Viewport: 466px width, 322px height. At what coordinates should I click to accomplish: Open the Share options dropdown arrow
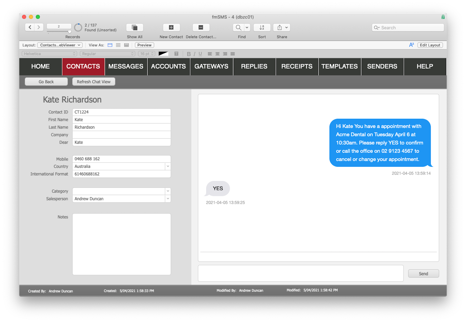[287, 28]
